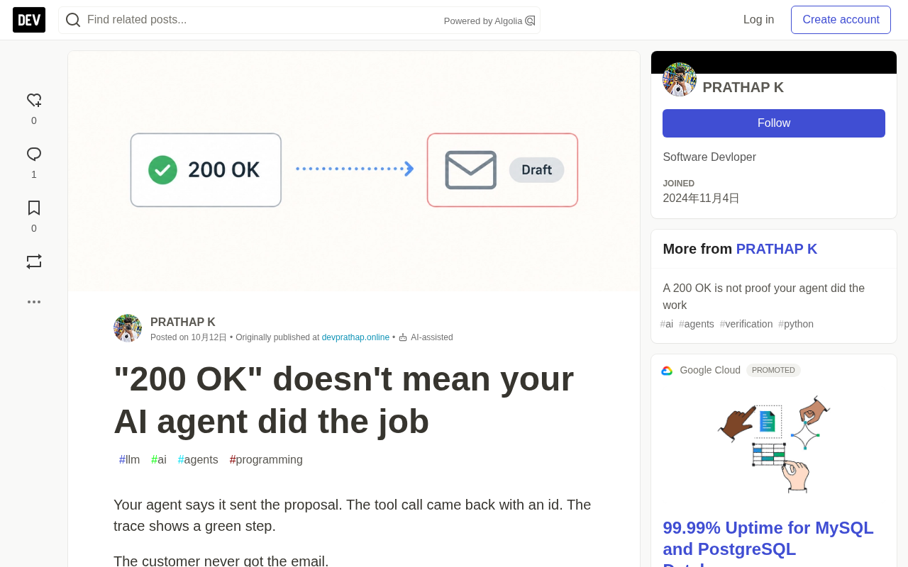
Task: Open PRATHAP K author name under cover
Action: click(183, 322)
